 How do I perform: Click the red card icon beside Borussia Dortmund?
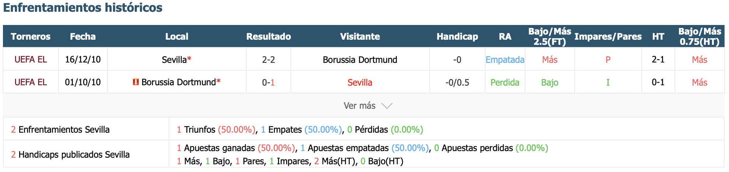[136, 82]
